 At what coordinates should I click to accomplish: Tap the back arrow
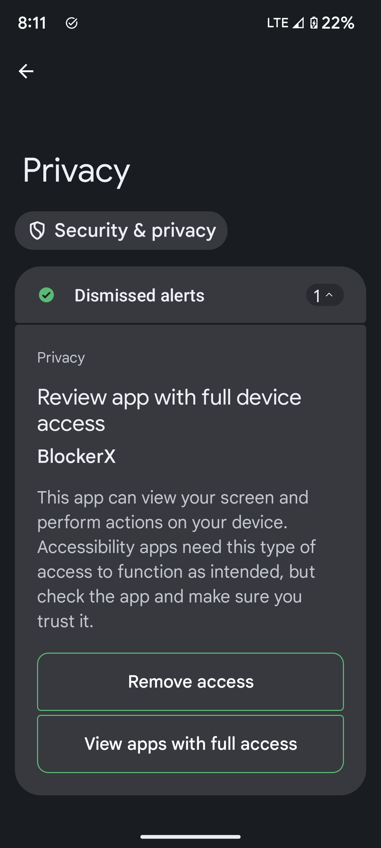click(x=26, y=71)
